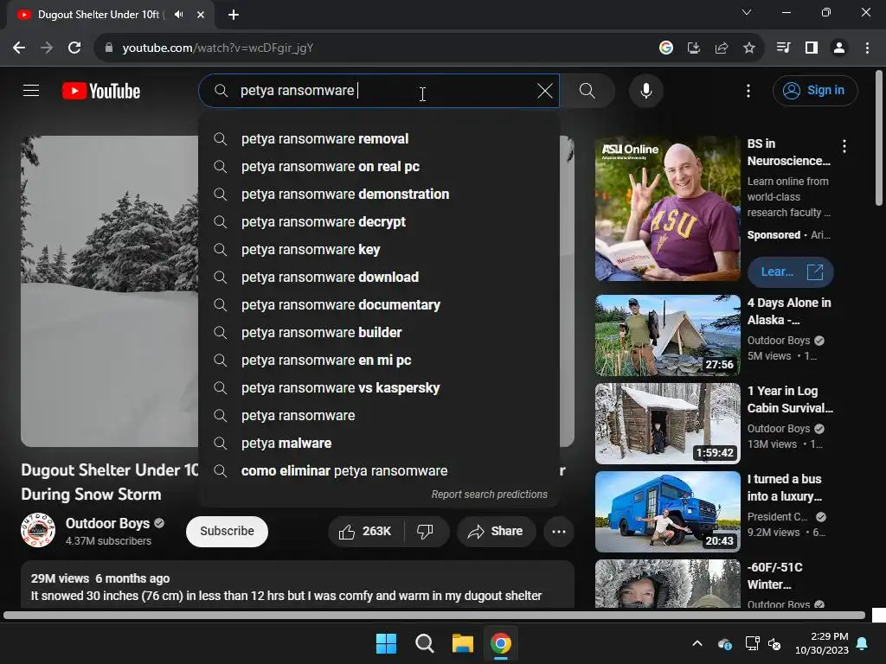Open the Share dialog

tap(496, 532)
